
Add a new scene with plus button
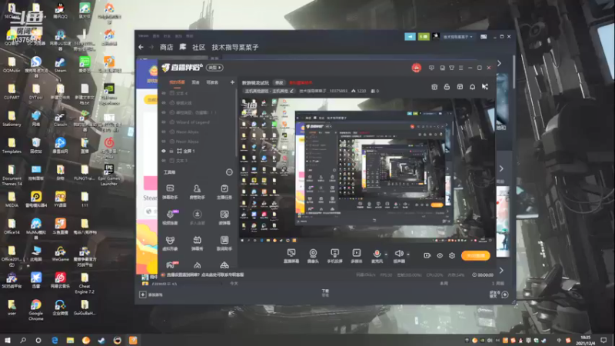[232, 82]
